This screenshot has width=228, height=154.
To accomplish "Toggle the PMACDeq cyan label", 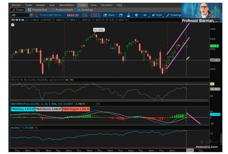I will point(22,109).
